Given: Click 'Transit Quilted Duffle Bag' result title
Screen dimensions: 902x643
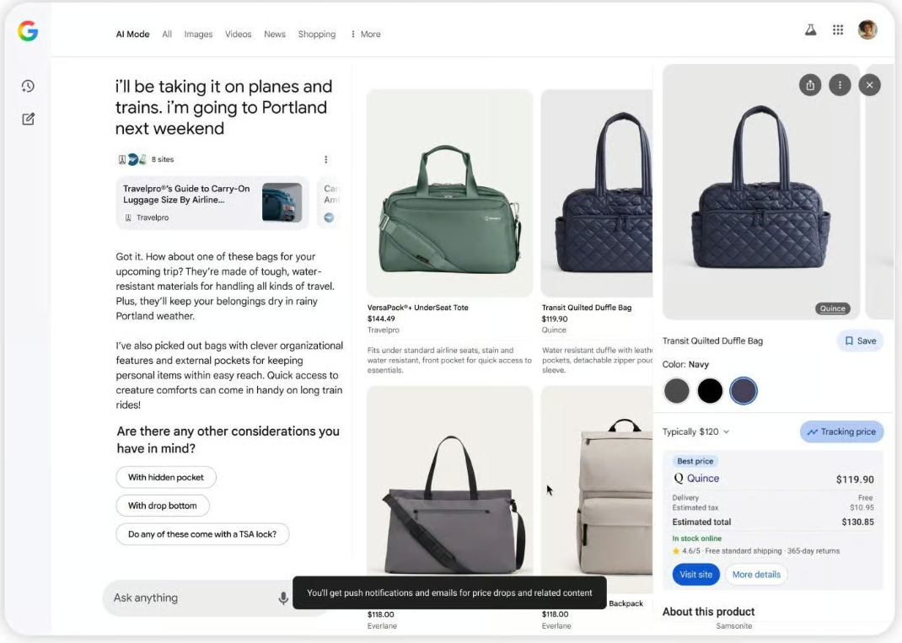Looking at the screenshot, I should pyautogui.click(x=586, y=308).
